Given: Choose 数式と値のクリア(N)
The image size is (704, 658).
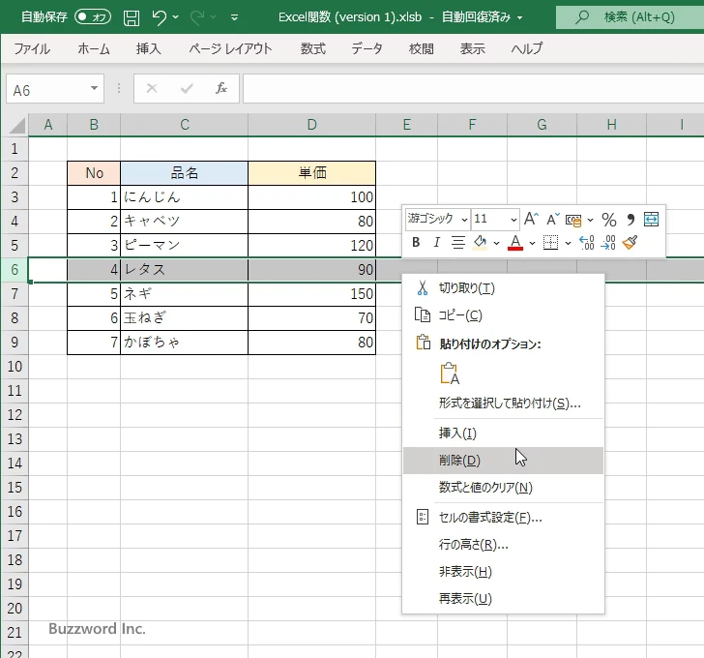Looking at the screenshot, I should (503, 488).
